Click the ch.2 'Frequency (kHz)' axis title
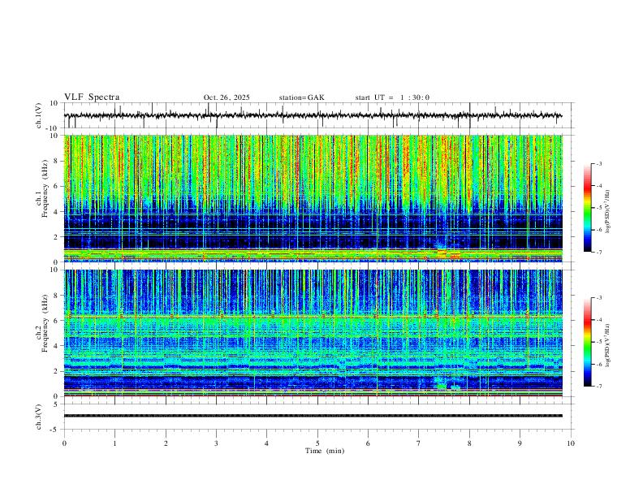The height and width of the screenshot is (497, 643). tap(45, 323)
